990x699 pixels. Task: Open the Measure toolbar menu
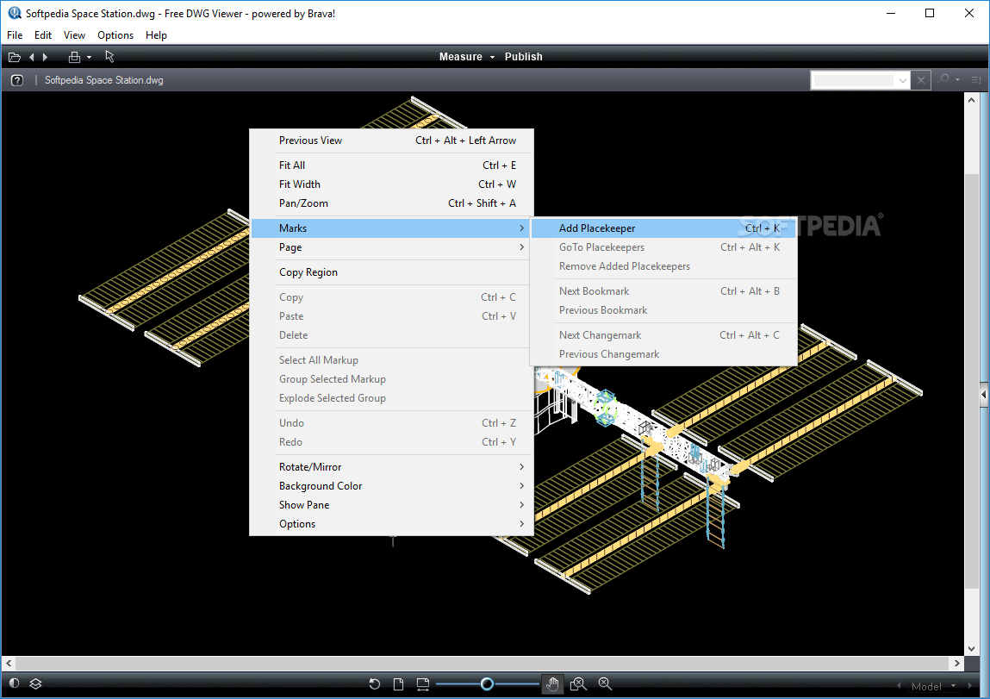pos(460,57)
